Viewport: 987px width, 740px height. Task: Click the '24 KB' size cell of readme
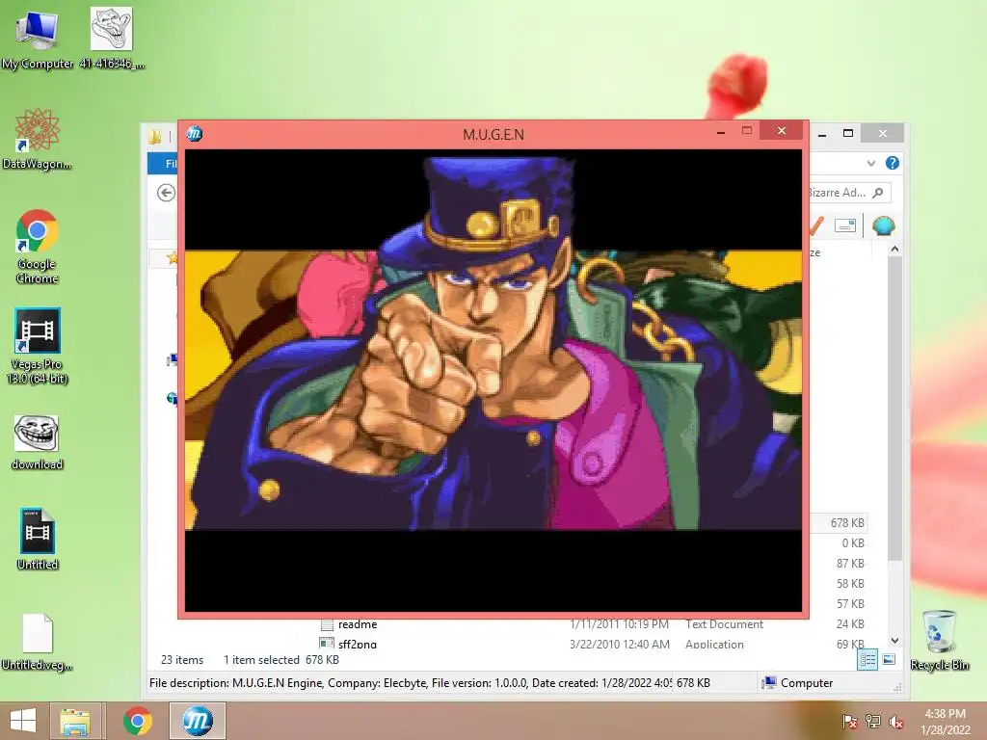click(x=850, y=623)
